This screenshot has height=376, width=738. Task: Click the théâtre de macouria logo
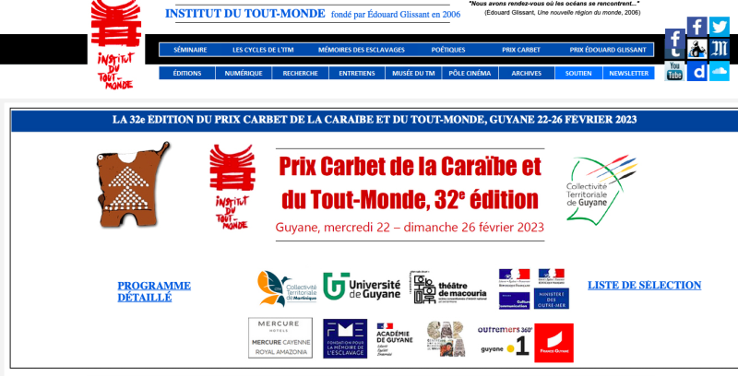coord(448,288)
